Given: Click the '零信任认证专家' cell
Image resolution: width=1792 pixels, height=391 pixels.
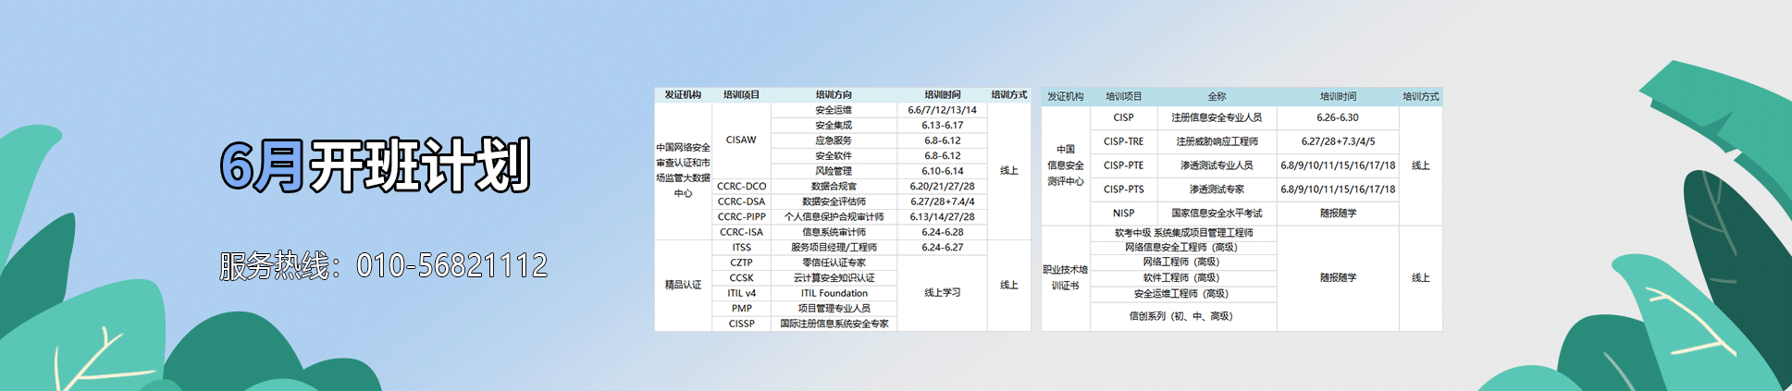Looking at the screenshot, I should [834, 263].
